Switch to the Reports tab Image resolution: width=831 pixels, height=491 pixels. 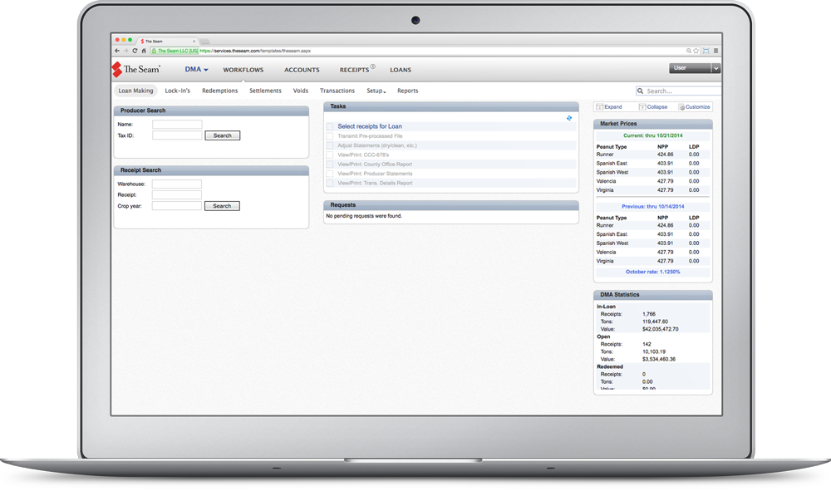click(407, 91)
